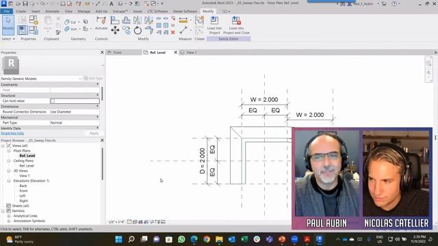
Task: Click the Print icon in quick access toolbar
Action: pos(63,3)
